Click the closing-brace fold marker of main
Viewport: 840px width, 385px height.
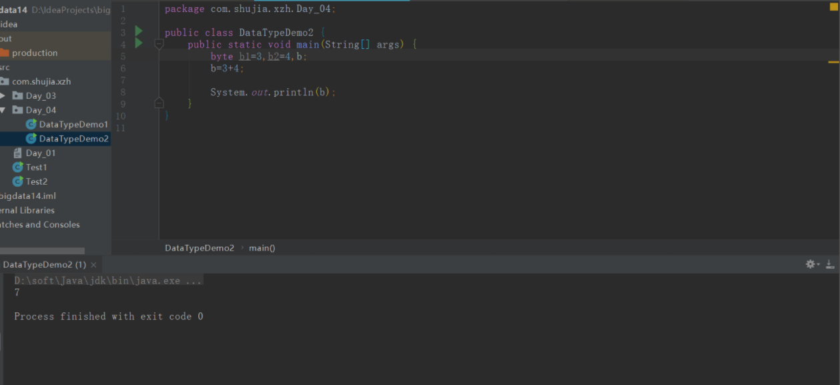tap(159, 103)
